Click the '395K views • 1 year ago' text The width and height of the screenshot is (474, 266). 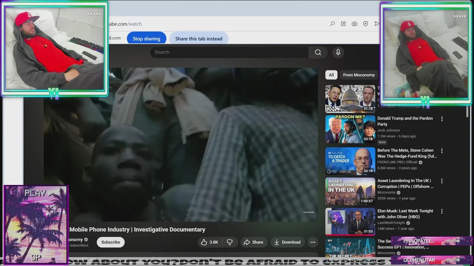[397, 198]
